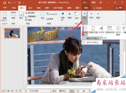
Task: Switch to the 开始 tab
Action: pos(14,8)
